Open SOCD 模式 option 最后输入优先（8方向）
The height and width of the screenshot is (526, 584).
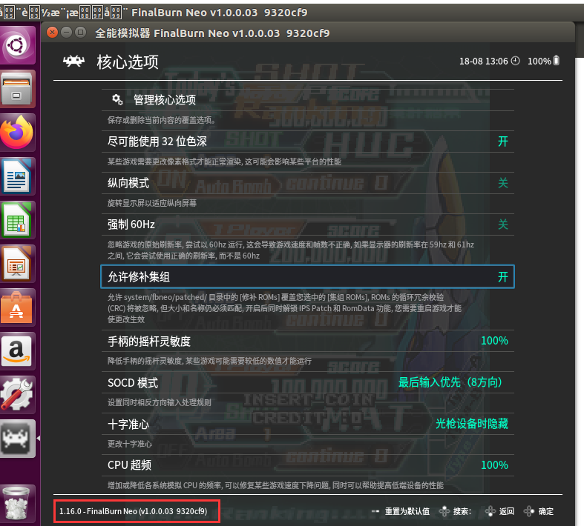(x=450, y=382)
